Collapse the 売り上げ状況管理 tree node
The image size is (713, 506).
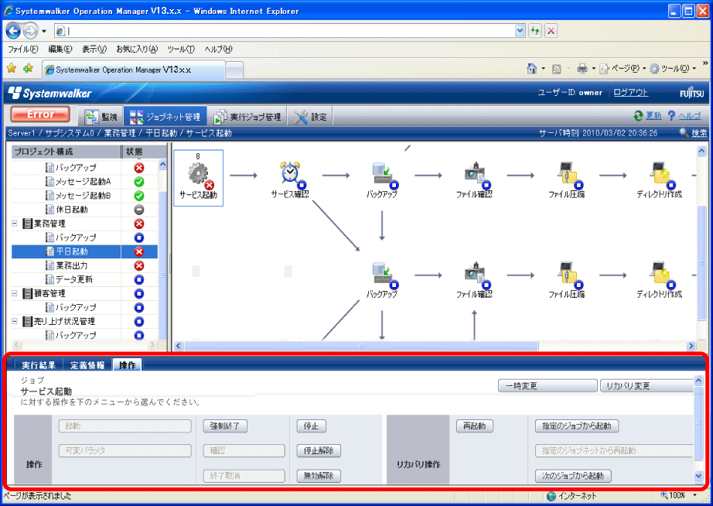tap(15, 321)
